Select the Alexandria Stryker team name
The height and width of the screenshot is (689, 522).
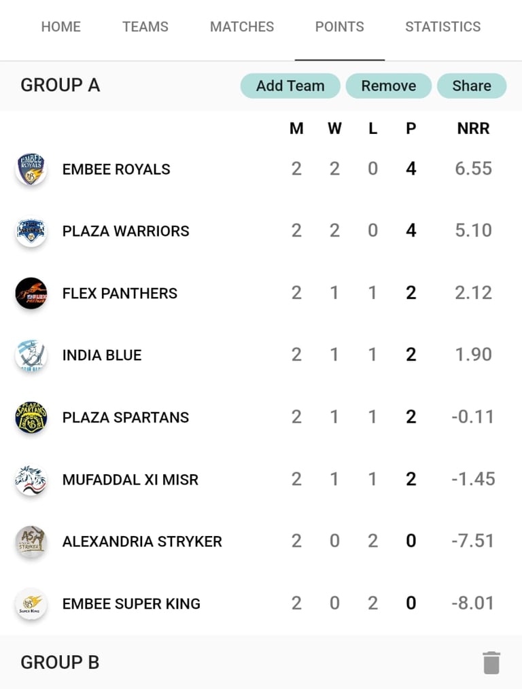pos(142,542)
